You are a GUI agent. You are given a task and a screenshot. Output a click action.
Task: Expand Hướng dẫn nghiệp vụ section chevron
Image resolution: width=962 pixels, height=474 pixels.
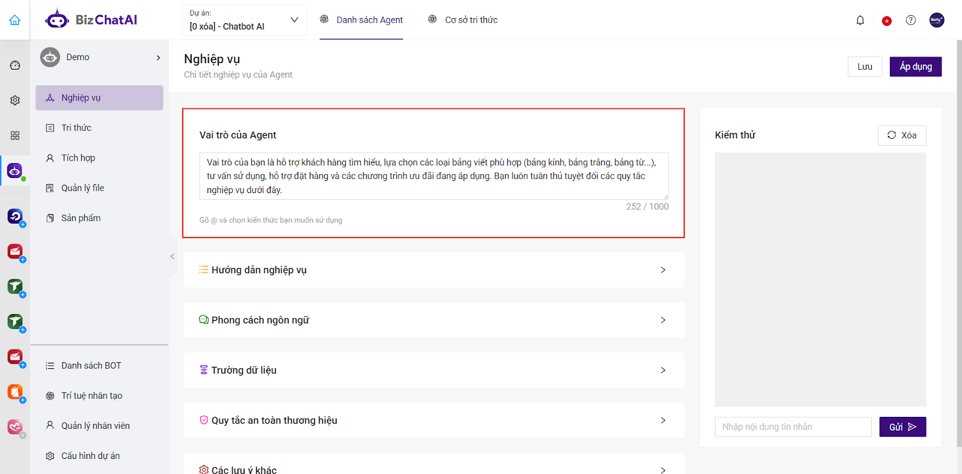pos(663,270)
